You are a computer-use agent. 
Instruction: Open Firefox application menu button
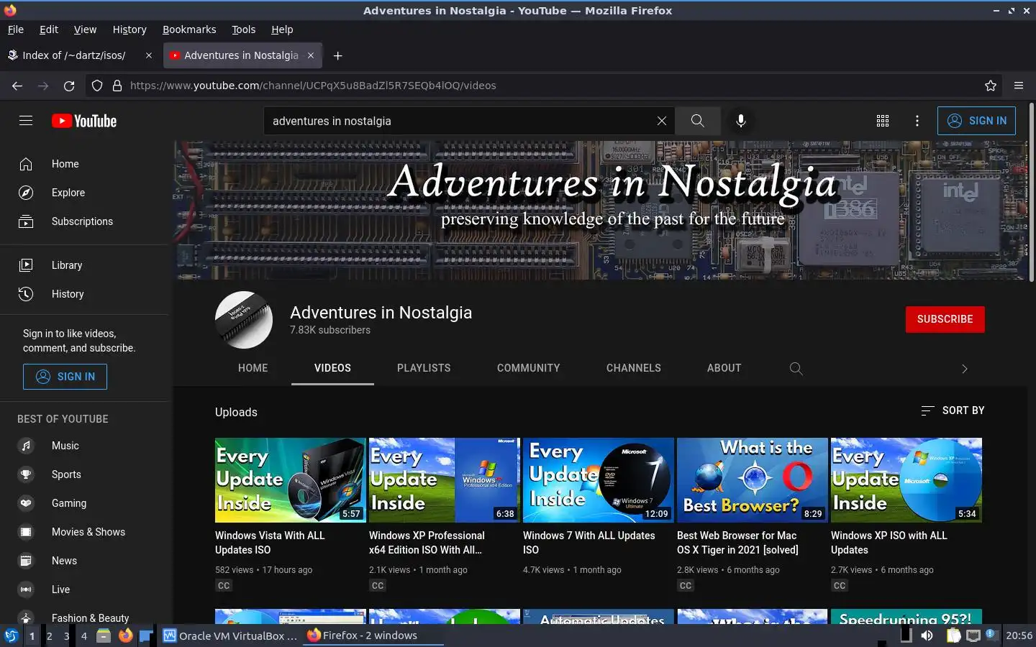(1019, 86)
